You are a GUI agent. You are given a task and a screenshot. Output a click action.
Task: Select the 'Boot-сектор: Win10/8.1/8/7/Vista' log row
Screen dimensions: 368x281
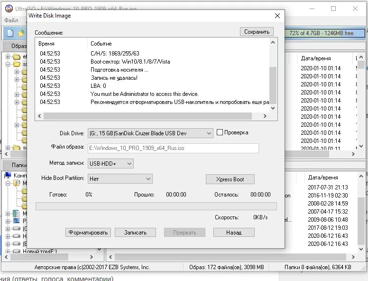pyautogui.click(x=153, y=62)
